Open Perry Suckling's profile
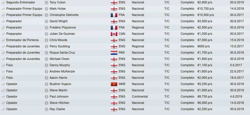Image resolution: width=250 pixels, height=115 pixels. pyautogui.click(x=60, y=46)
